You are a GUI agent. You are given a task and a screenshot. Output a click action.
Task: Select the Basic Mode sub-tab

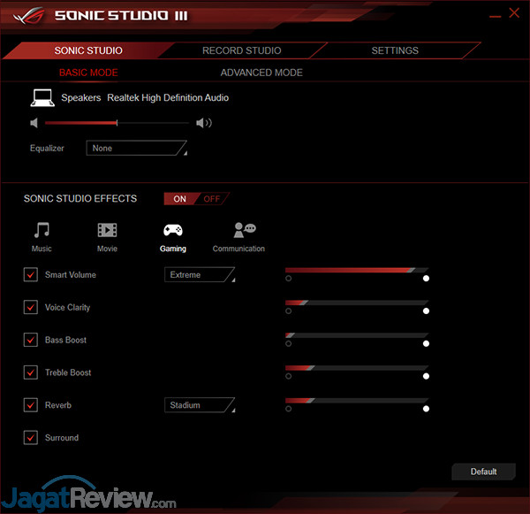coord(88,73)
